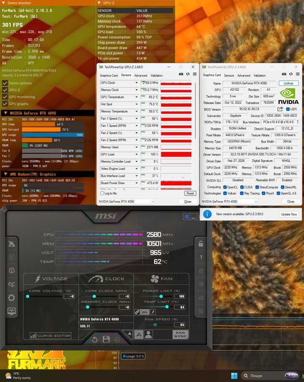Toggle Afterburner Windows startup icon

point(186,216)
